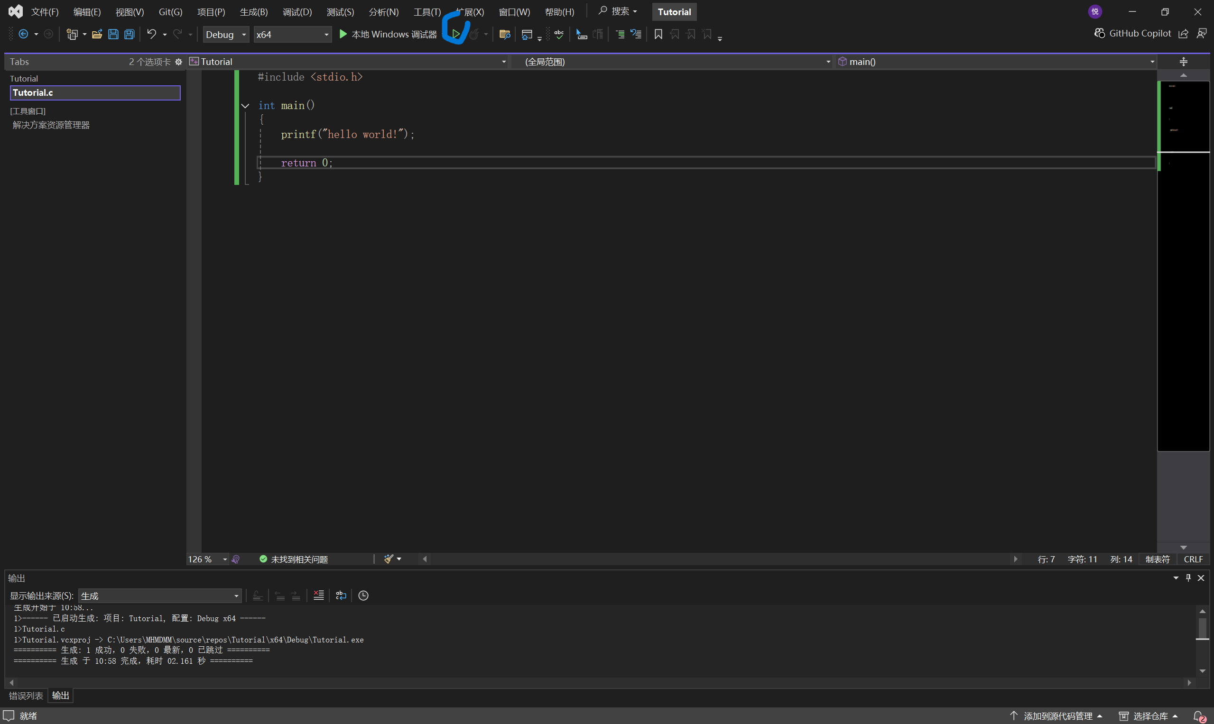Click the Output panel vertical scrollbar thumb
This screenshot has width=1214, height=724.
pyautogui.click(x=1202, y=628)
